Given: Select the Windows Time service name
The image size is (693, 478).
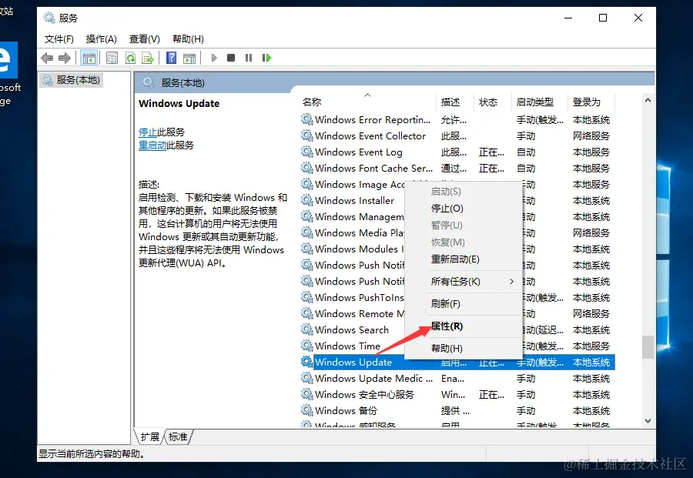Looking at the screenshot, I should (347, 346).
